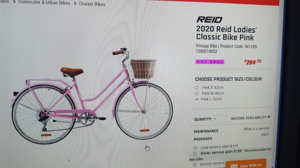Screen dimensions: 300x168
Task: Open the Chat With Us button
Action: [x=246, y=164]
